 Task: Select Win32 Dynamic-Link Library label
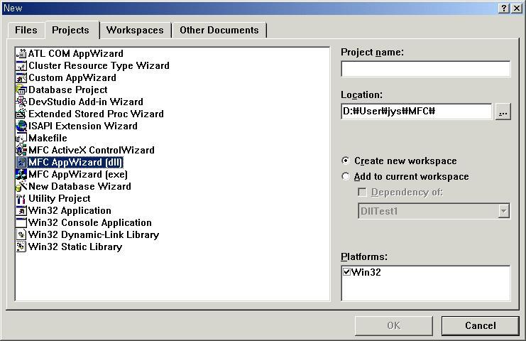pyautogui.click(x=94, y=234)
